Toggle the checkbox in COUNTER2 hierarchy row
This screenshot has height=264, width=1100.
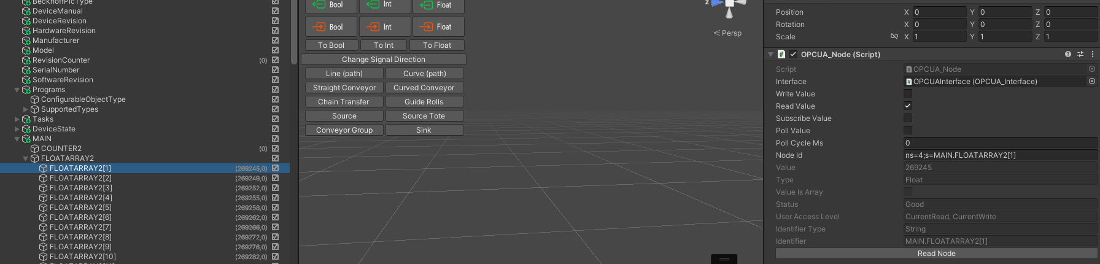(275, 149)
